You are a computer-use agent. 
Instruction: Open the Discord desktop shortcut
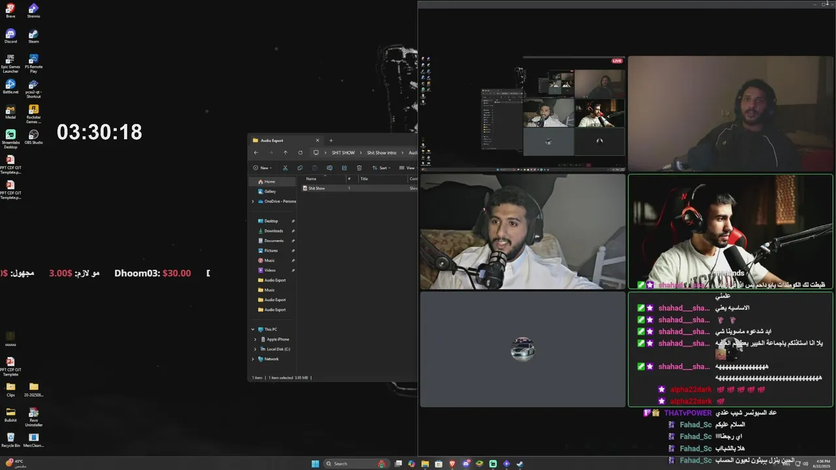pos(10,36)
